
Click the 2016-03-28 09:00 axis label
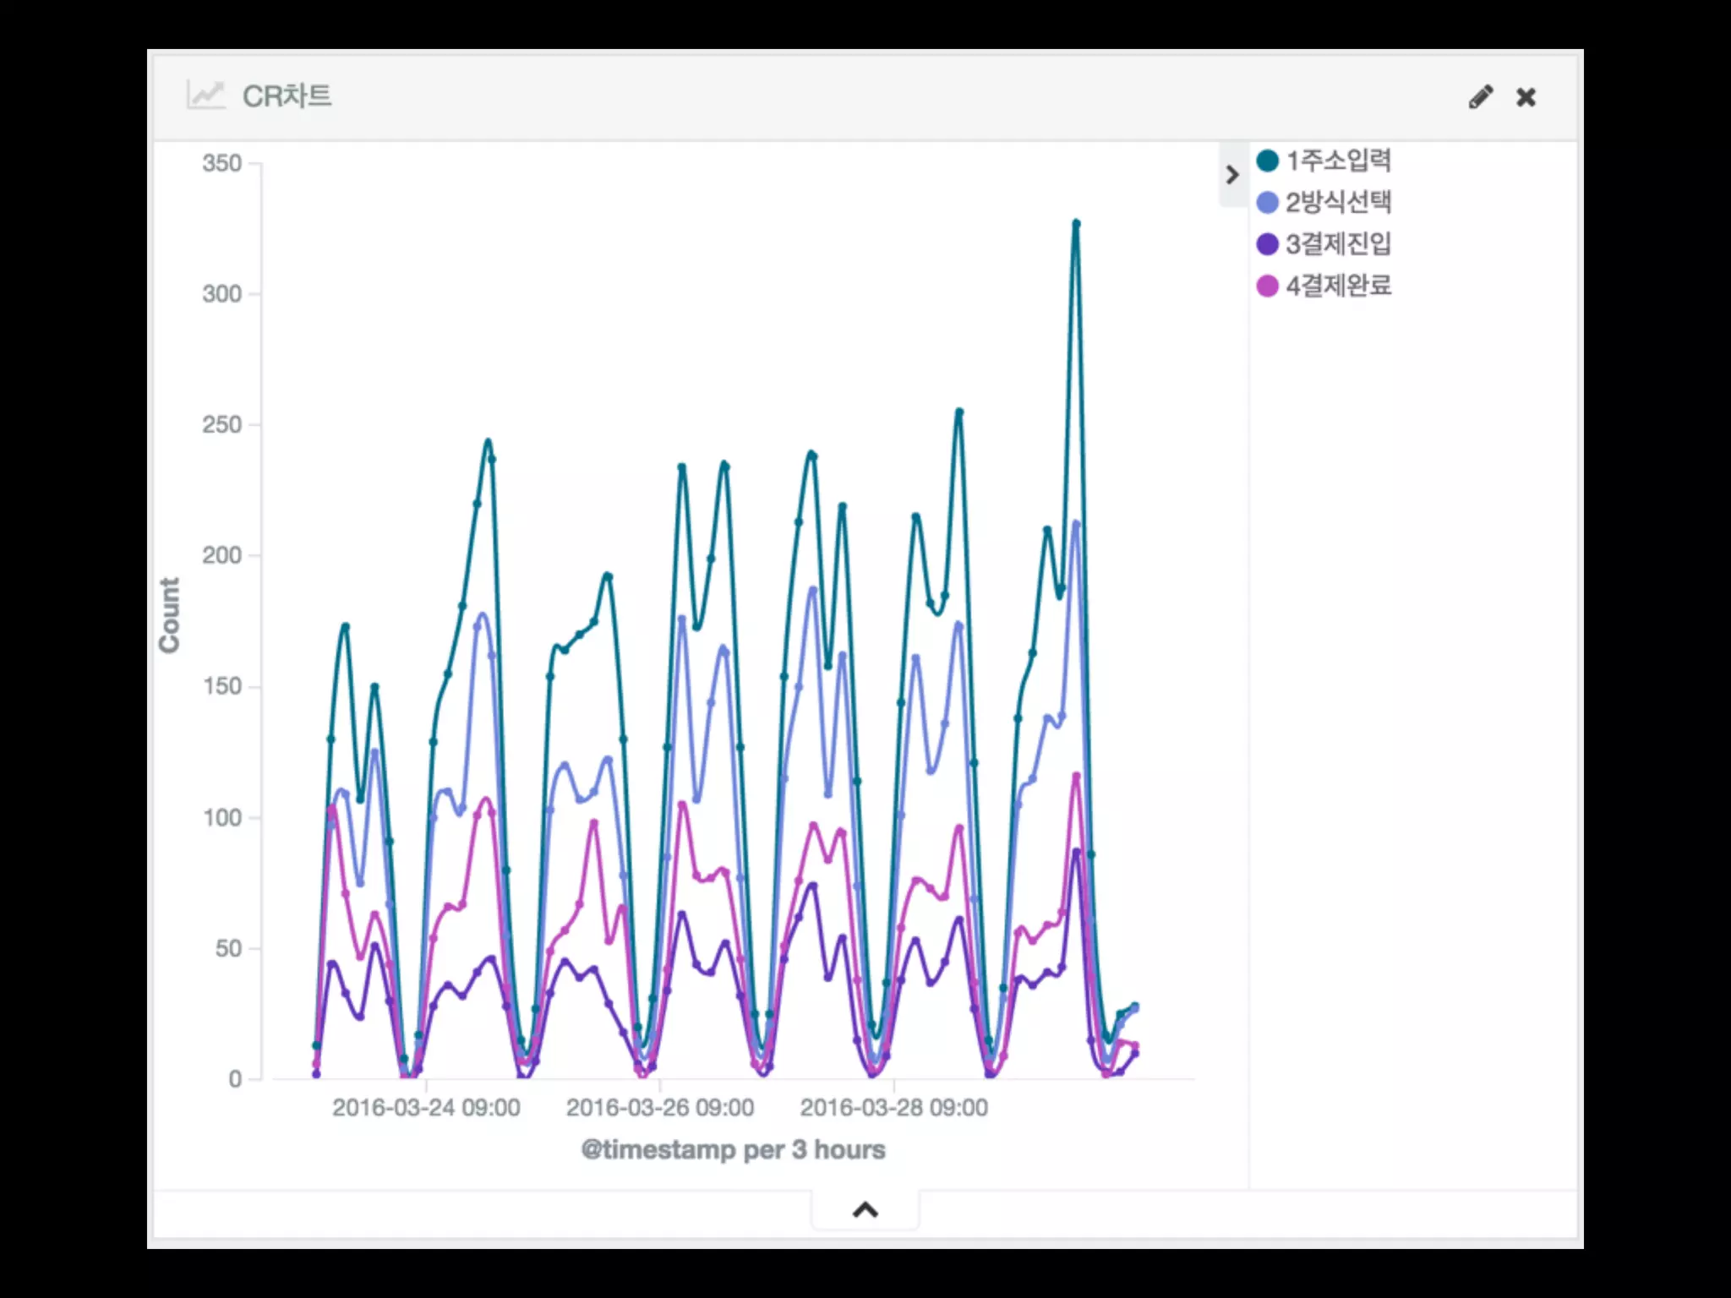[x=893, y=1108]
